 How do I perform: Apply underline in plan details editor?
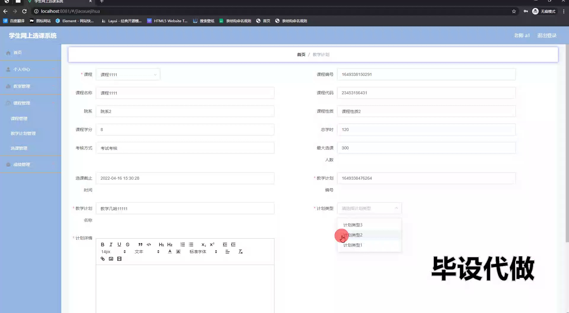[x=119, y=245]
